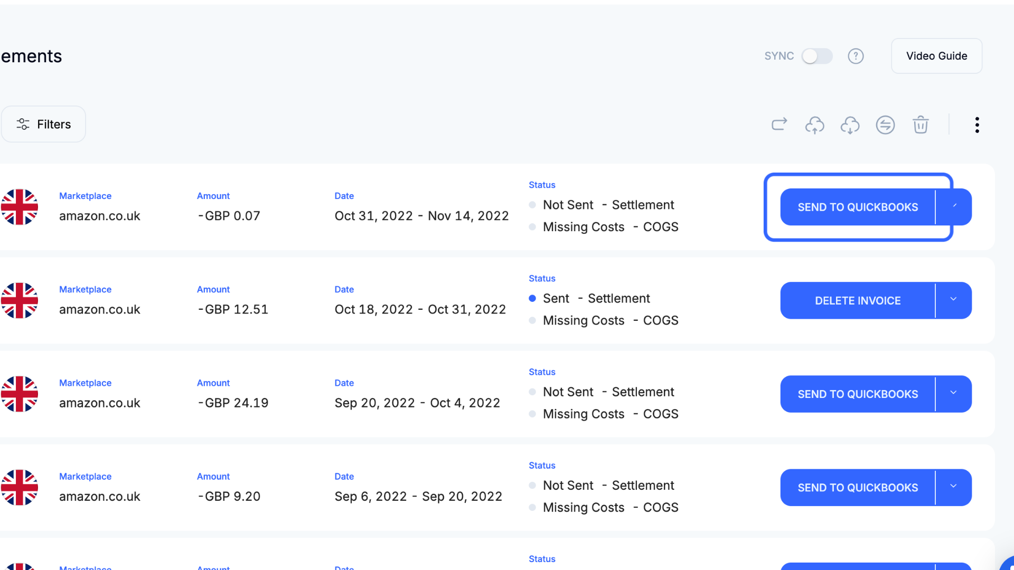Click the 'Sent - Settlement' status

tap(596, 298)
